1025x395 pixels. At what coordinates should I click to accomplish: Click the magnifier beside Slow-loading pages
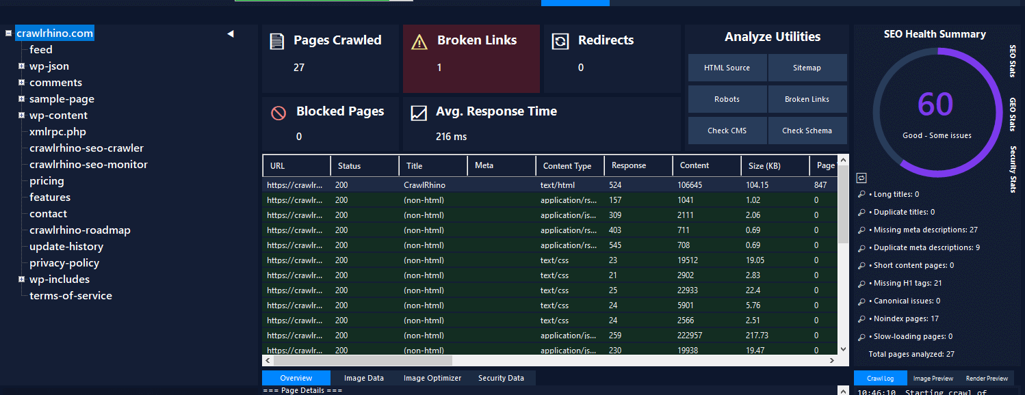pyautogui.click(x=861, y=337)
